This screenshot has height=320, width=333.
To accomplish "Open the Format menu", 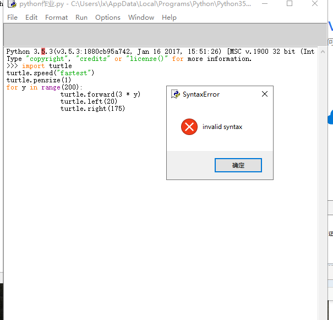I will pos(56,18).
